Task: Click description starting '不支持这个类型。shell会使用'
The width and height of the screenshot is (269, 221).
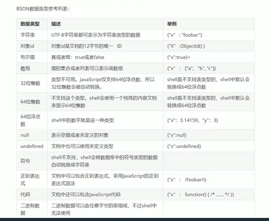Action: pyautogui.click(x=104, y=102)
